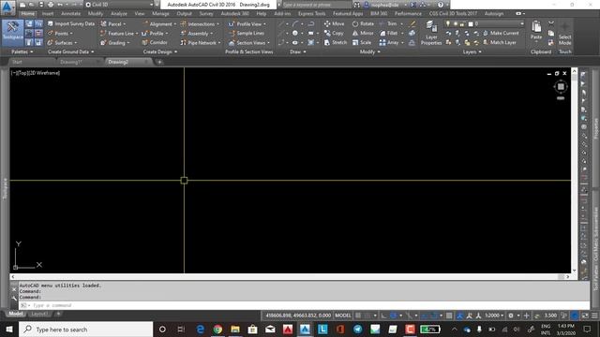
Task: Expand the Layers panel
Action: [x=472, y=52]
